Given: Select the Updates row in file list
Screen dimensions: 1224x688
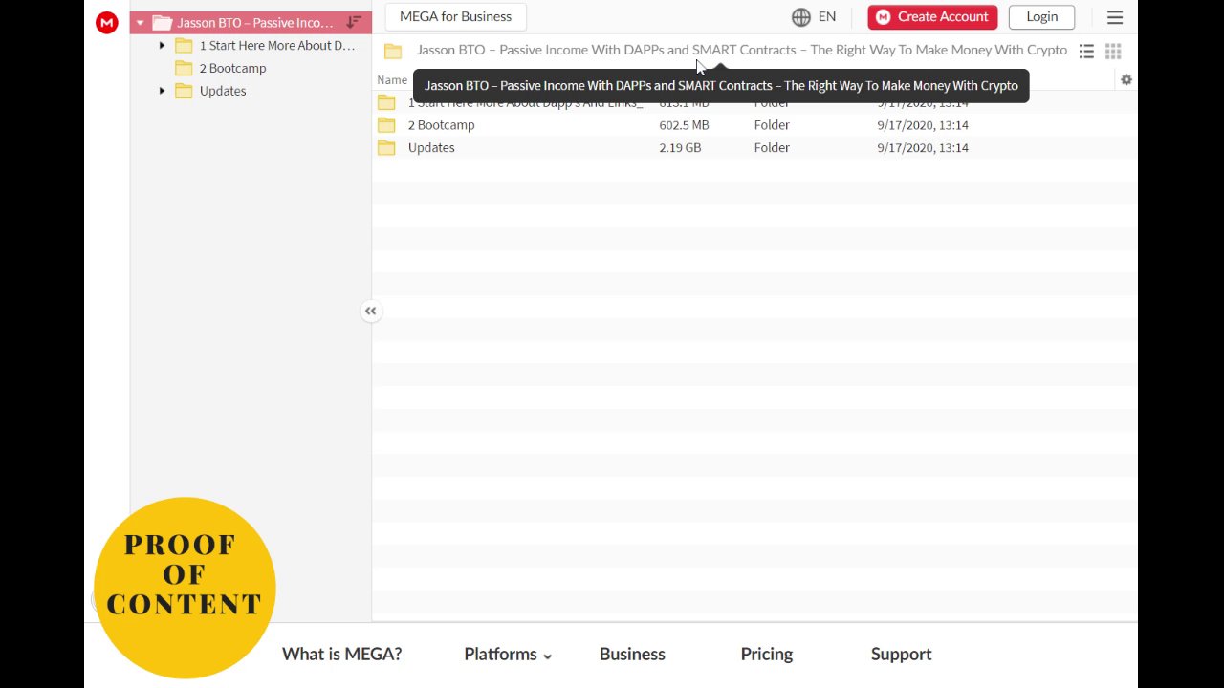Looking at the screenshot, I should [x=754, y=148].
